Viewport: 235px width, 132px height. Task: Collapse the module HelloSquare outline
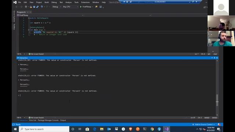pos(29,18)
